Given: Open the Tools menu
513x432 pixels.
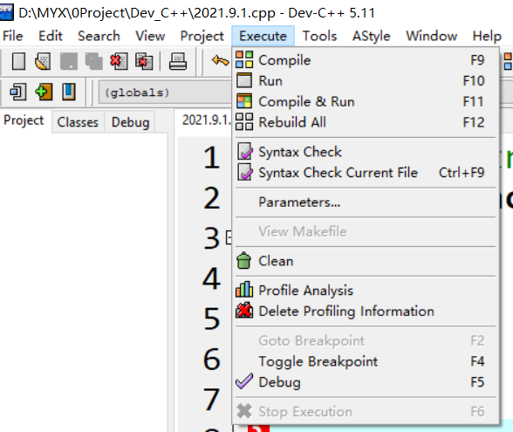Looking at the screenshot, I should point(319,36).
